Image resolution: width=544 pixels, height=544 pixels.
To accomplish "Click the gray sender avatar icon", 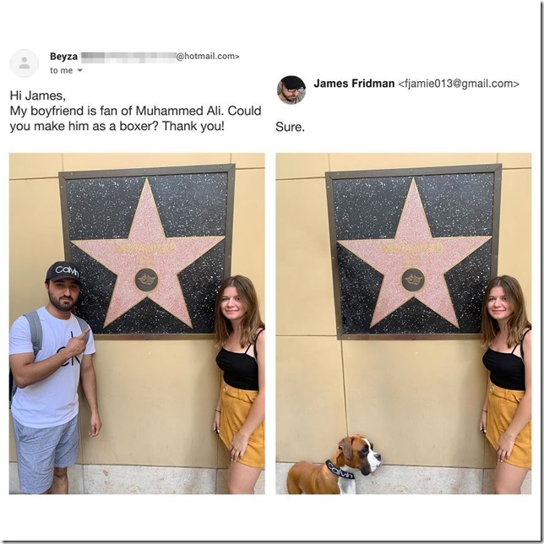I will [x=24, y=63].
